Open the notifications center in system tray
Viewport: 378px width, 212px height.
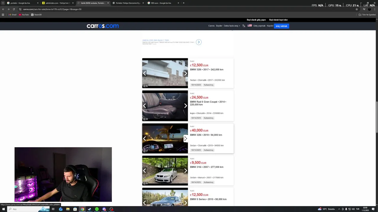pos(373,209)
